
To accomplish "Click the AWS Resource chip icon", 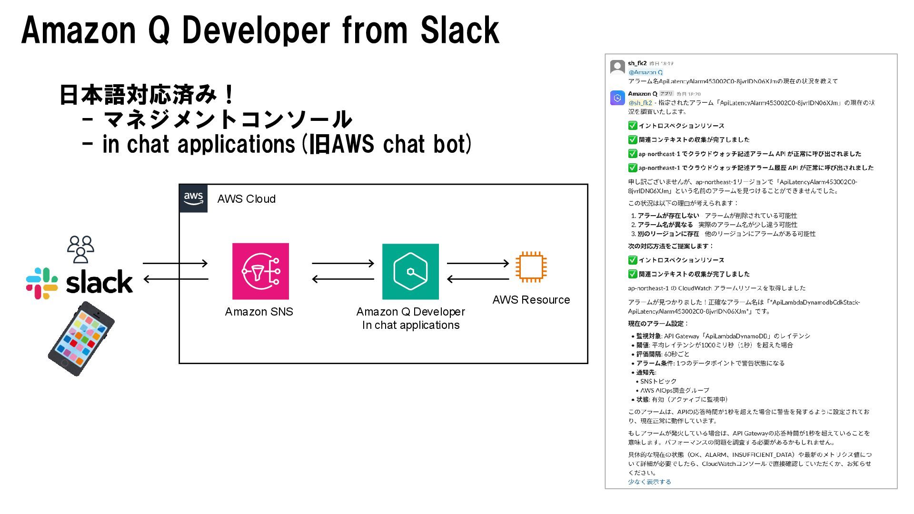I will pos(531,267).
